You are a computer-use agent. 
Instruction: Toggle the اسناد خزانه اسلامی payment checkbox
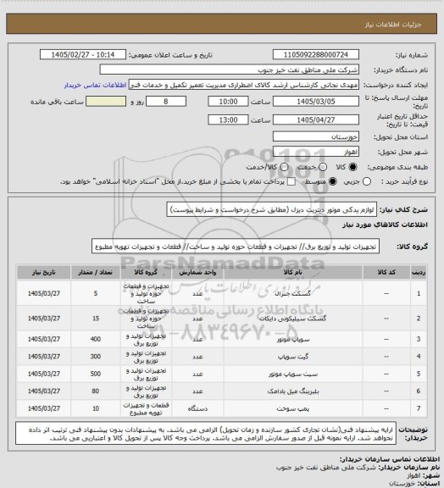point(291,181)
